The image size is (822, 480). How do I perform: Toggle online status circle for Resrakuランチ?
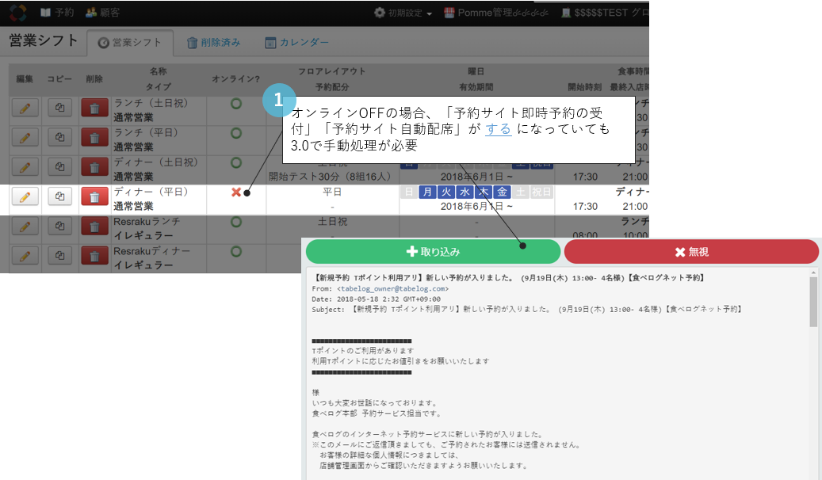pos(236,223)
